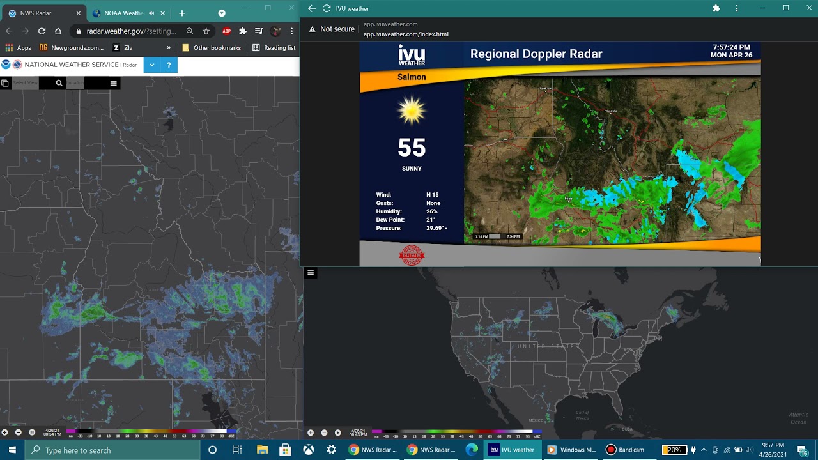
Task: Open the media control playlist icon
Action: (259, 31)
